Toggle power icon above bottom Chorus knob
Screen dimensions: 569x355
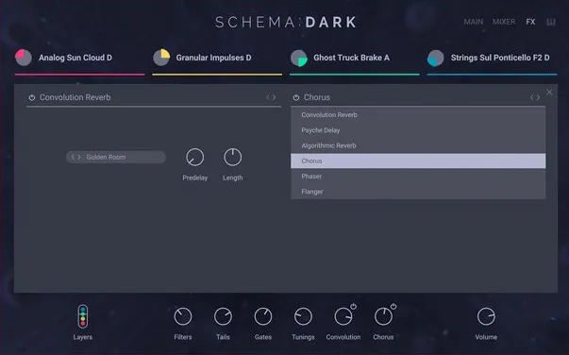click(x=393, y=307)
